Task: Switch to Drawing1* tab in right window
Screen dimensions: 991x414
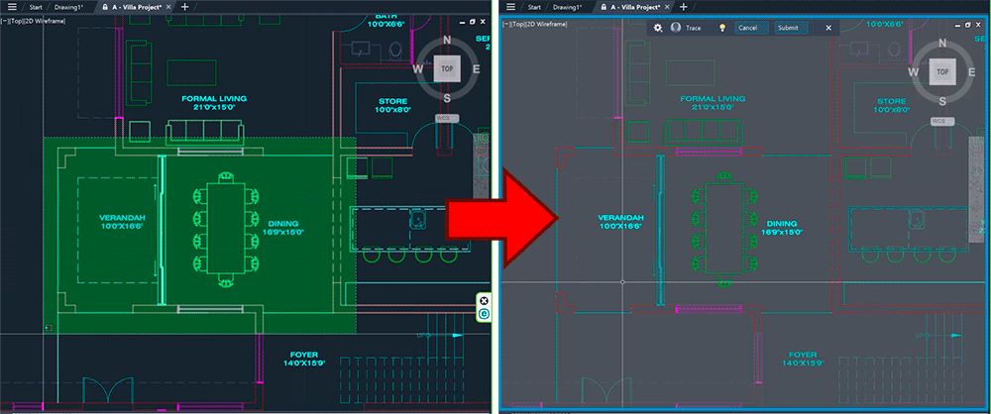Action: (569, 7)
